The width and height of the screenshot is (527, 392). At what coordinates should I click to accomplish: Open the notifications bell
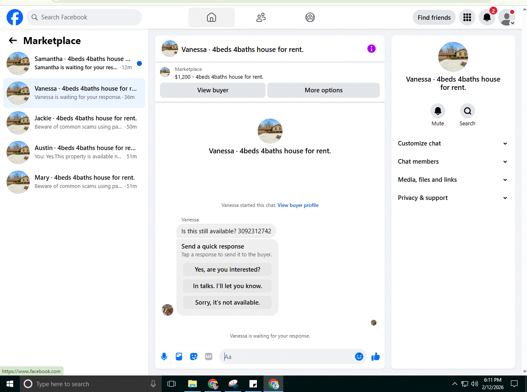point(487,17)
